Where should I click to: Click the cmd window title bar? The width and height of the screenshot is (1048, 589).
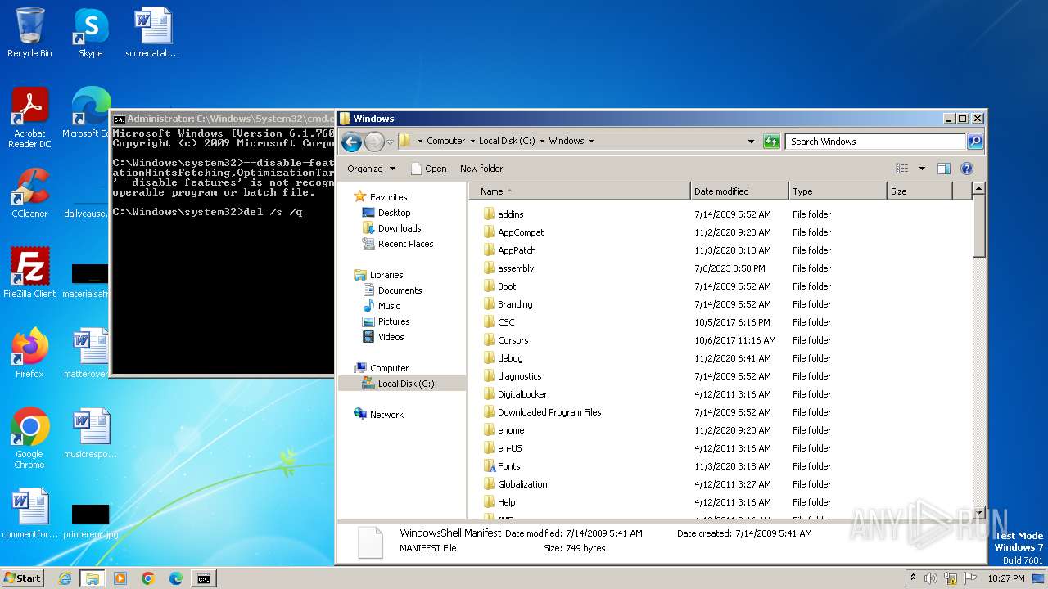coord(222,119)
